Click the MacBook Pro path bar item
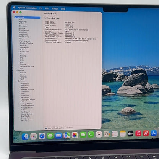 click(x=55, y=128)
